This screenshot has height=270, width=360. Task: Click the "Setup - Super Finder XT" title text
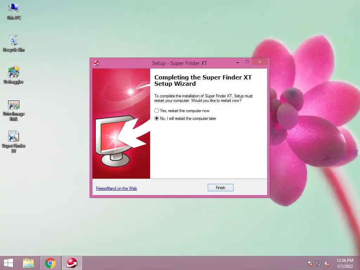point(180,63)
